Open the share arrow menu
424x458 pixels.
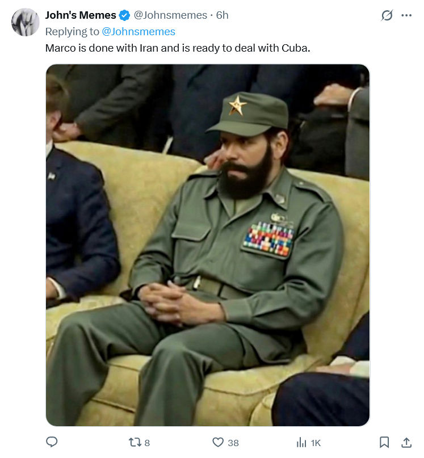(x=406, y=442)
